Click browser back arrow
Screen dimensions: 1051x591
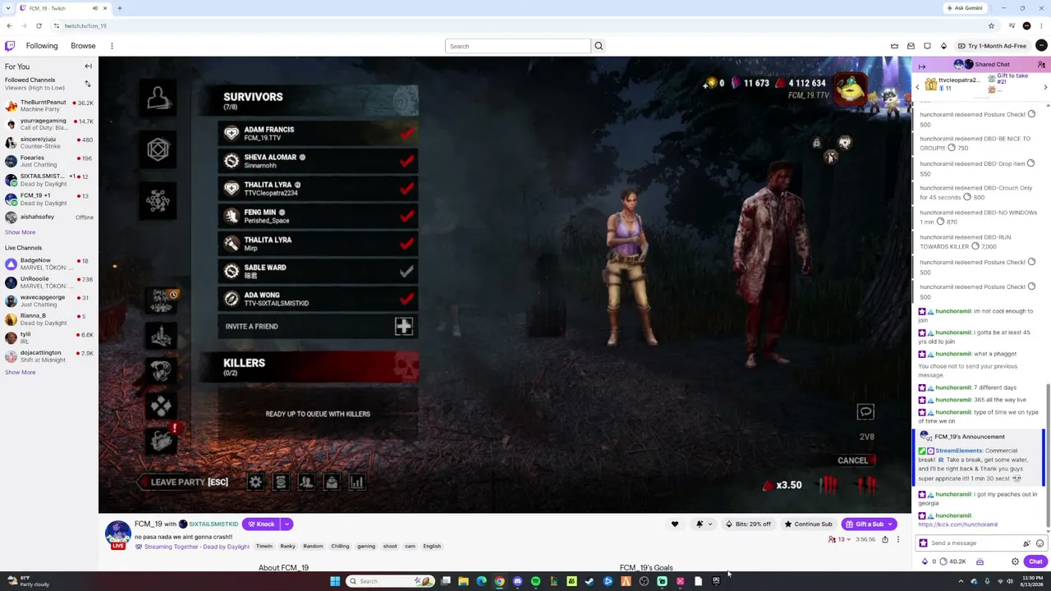(x=9, y=25)
